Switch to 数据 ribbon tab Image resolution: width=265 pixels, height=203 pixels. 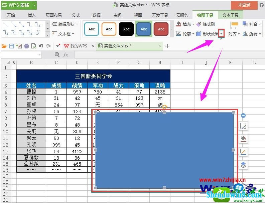pyautogui.click(x=97, y=15)
